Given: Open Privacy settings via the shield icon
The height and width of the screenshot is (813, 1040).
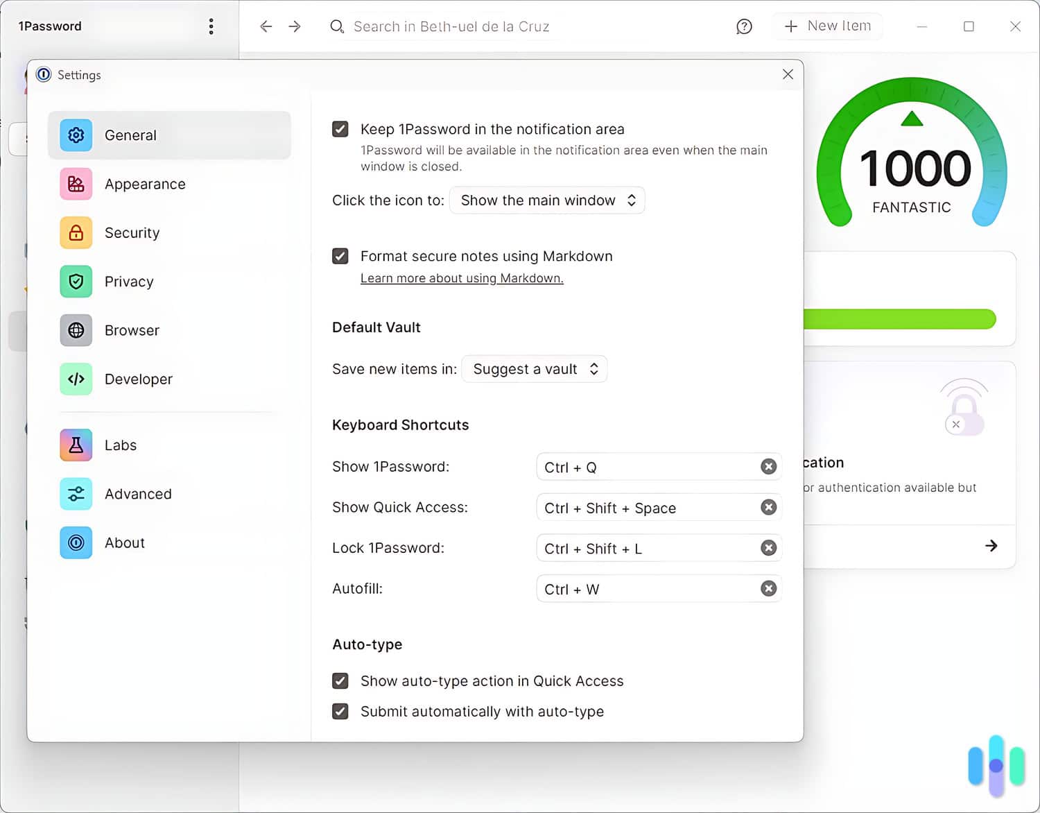Looking at the screenshot, I should pos(76,282).
